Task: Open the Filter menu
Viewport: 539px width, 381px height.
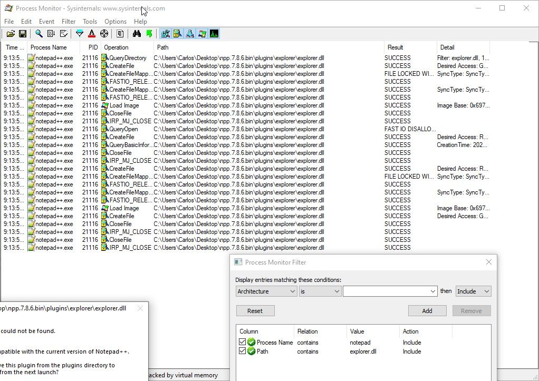Action: 69,21
